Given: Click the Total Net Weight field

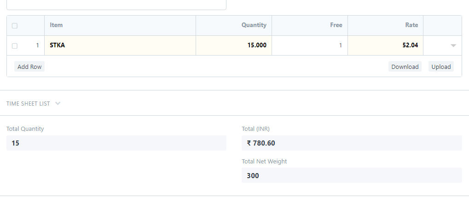Looking at the screenshot, I should (352, 175).
